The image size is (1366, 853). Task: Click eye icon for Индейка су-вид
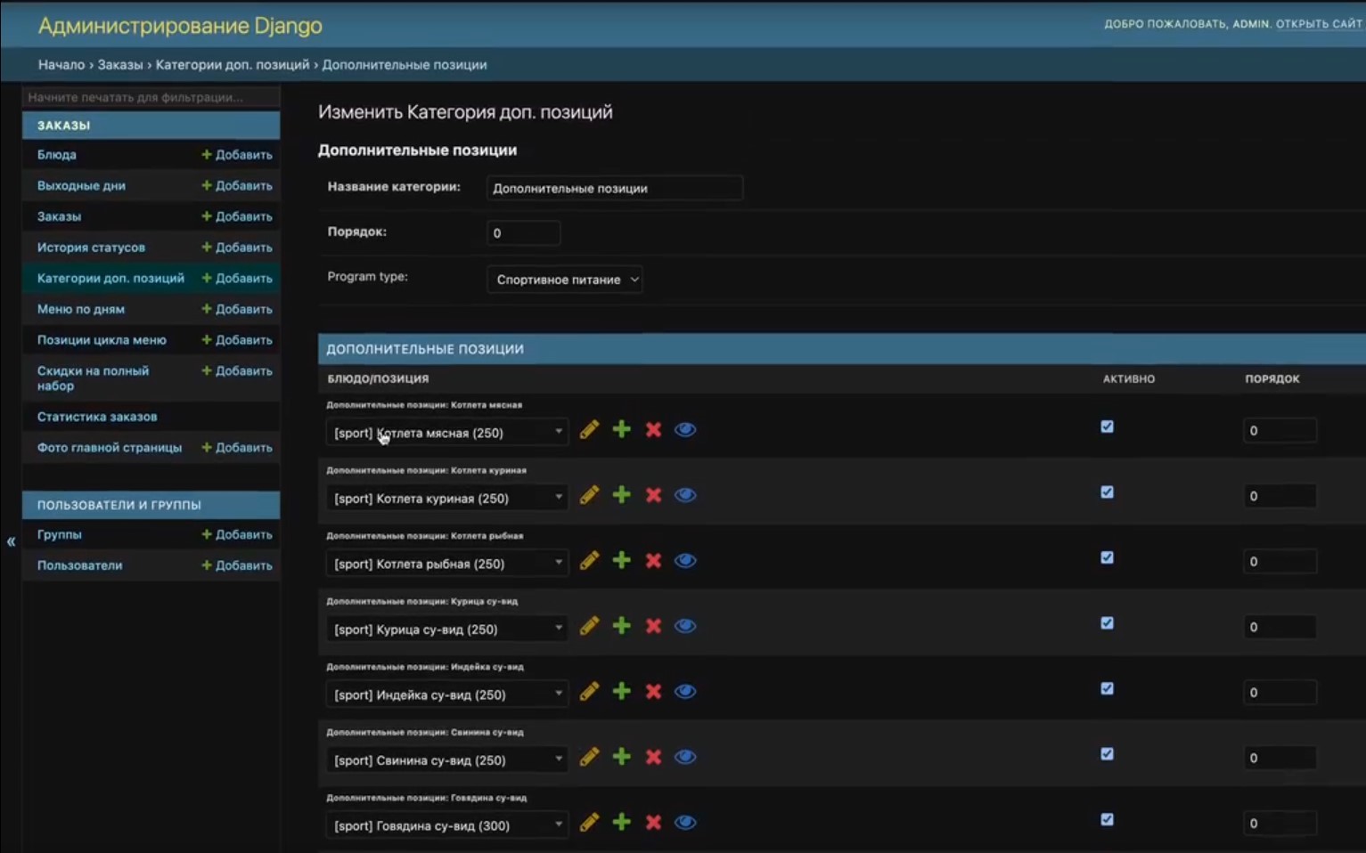coord(685,692)
